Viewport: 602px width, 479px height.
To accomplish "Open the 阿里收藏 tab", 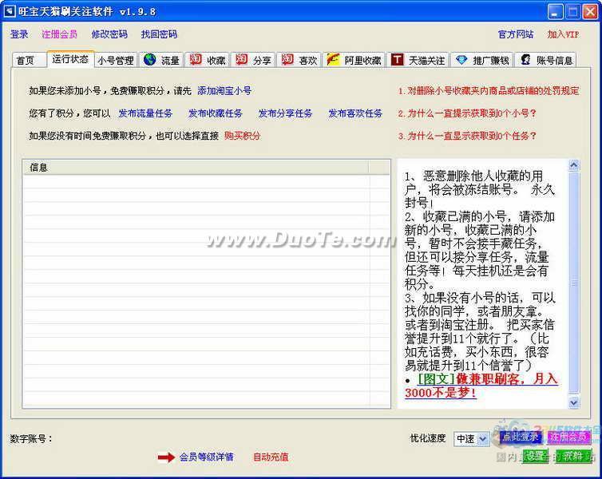I will (354, 60).
